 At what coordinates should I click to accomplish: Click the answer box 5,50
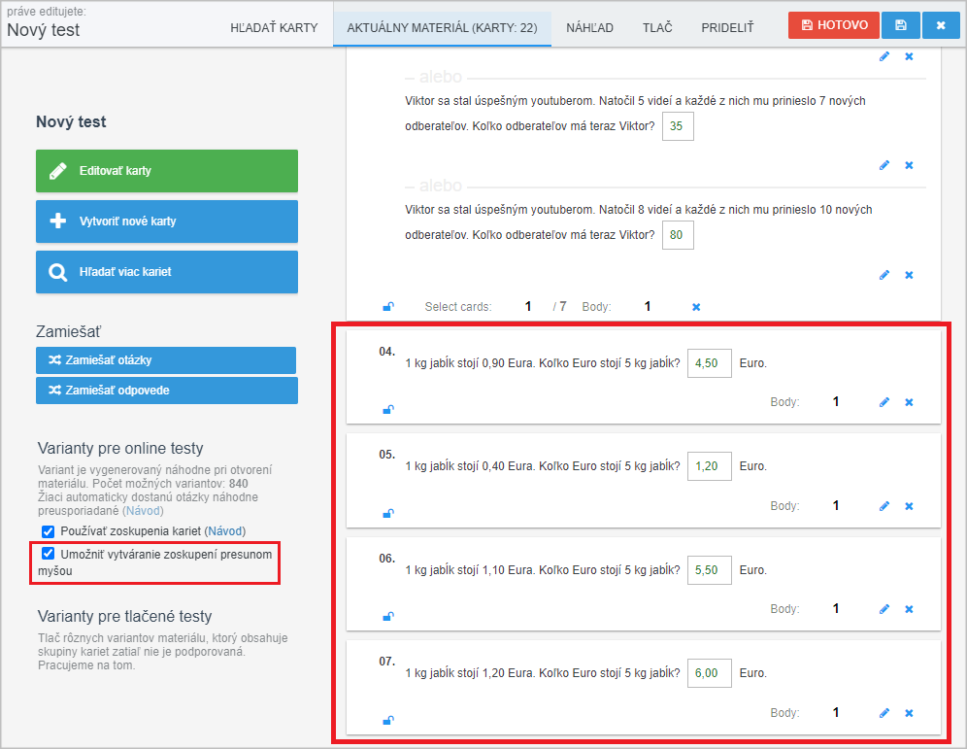coord(709,570)
